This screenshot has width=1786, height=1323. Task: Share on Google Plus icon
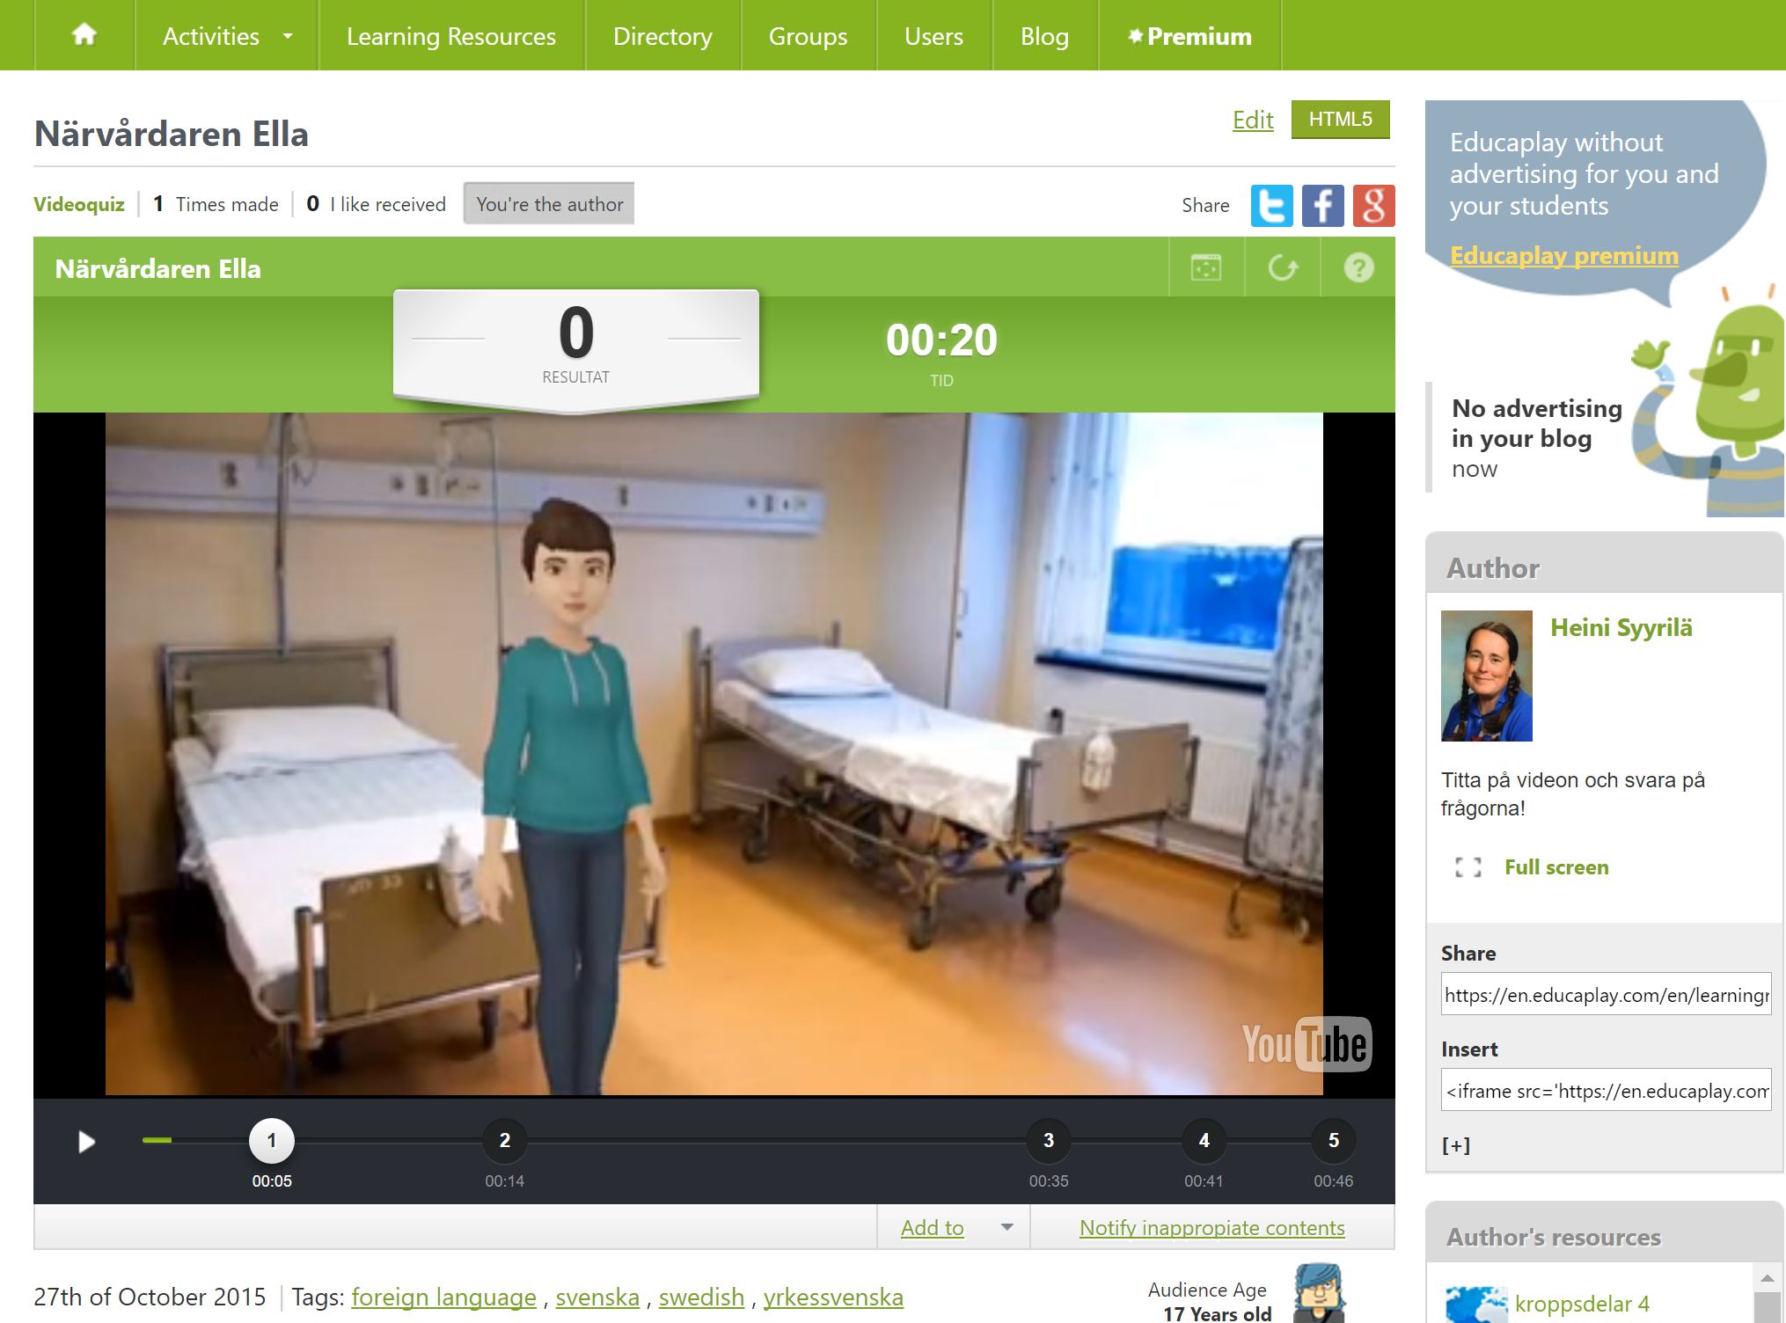(1373, 205)
